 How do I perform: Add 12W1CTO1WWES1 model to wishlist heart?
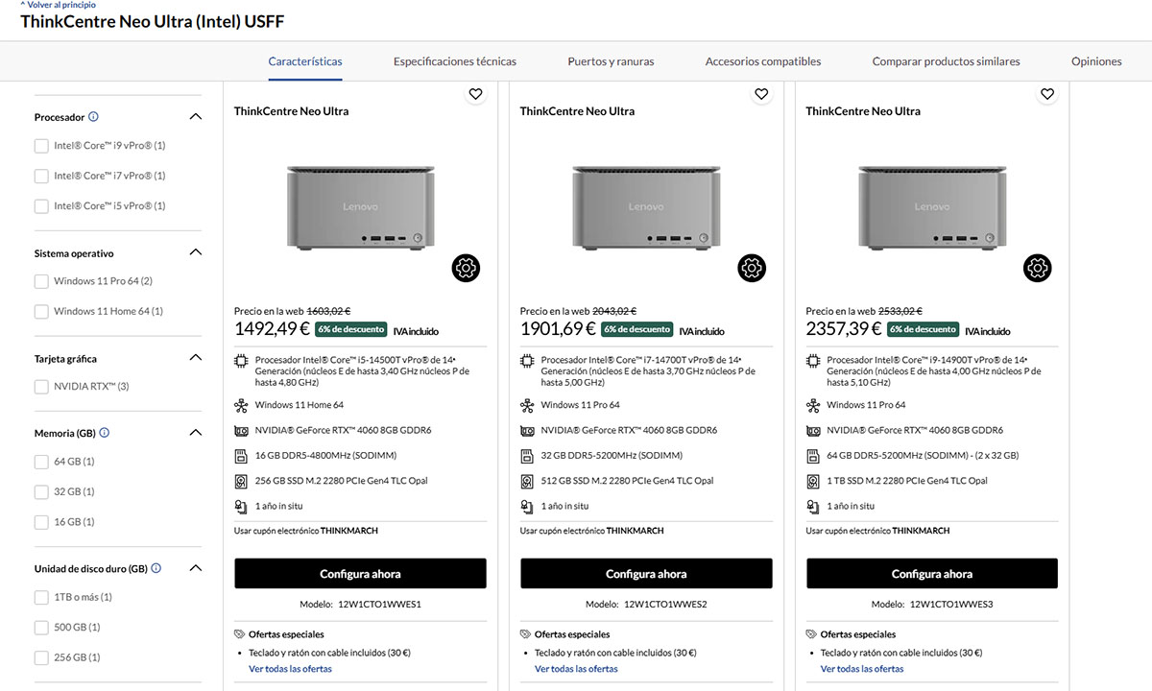pos(475,94)
